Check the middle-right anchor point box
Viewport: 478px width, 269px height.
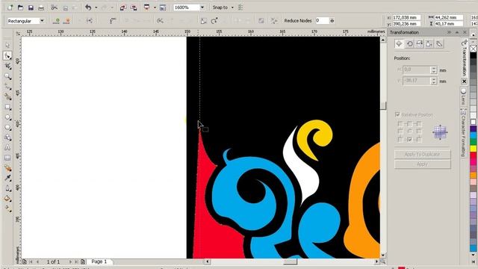[419, 132]
